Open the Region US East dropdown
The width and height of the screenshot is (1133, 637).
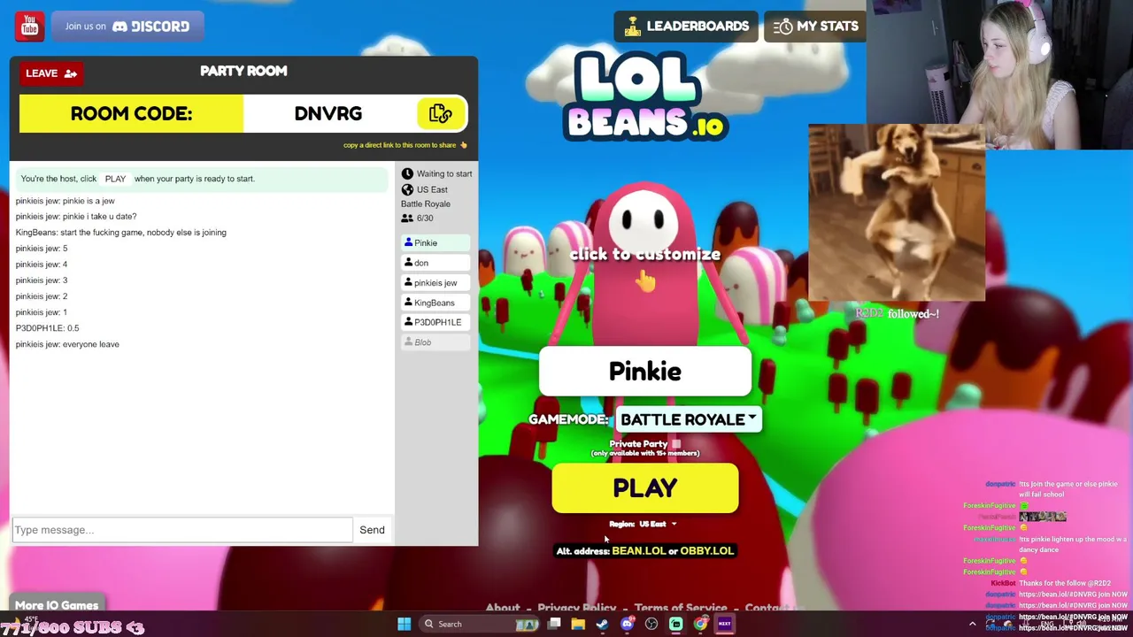657,524
